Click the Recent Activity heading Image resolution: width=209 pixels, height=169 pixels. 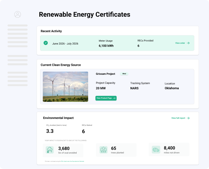(x=51, y=31)
